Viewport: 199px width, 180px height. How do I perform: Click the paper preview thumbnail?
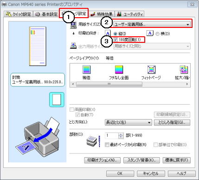38,47
